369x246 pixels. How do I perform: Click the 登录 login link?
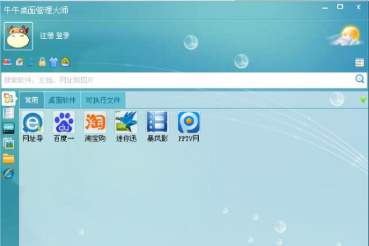(x=63, y=36)
